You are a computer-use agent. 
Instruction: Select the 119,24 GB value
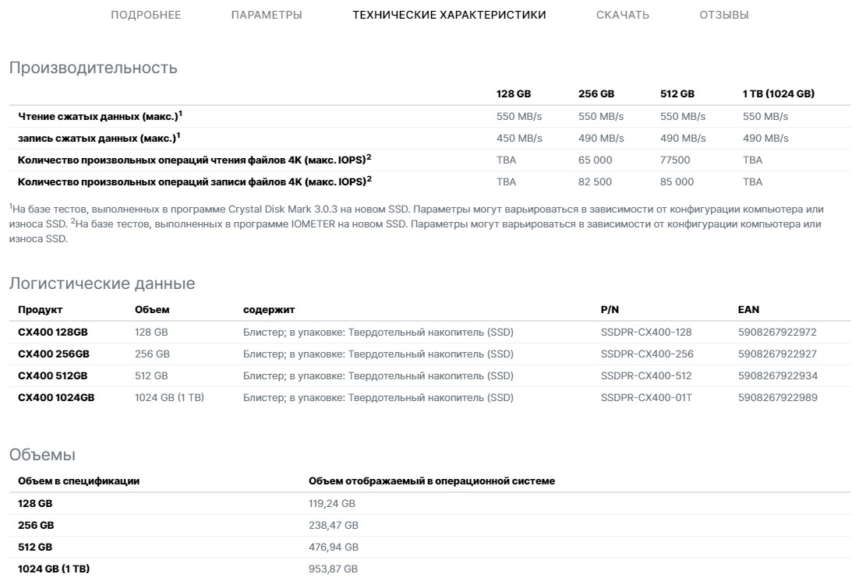[x=331, y=504]
